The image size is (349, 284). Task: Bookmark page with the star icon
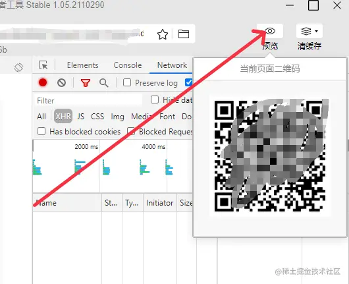(x=163, y=34)
